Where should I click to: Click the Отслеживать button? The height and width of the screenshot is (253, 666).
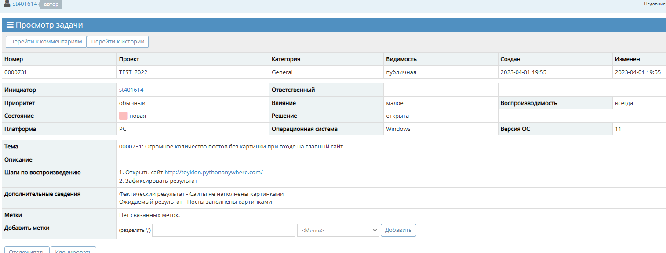27,250
